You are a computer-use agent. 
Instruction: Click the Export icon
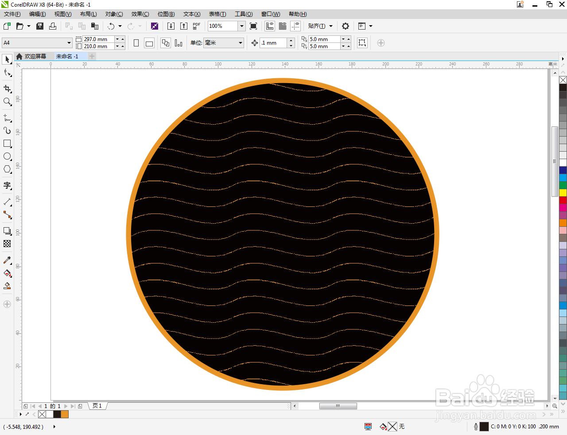(184, 26)
